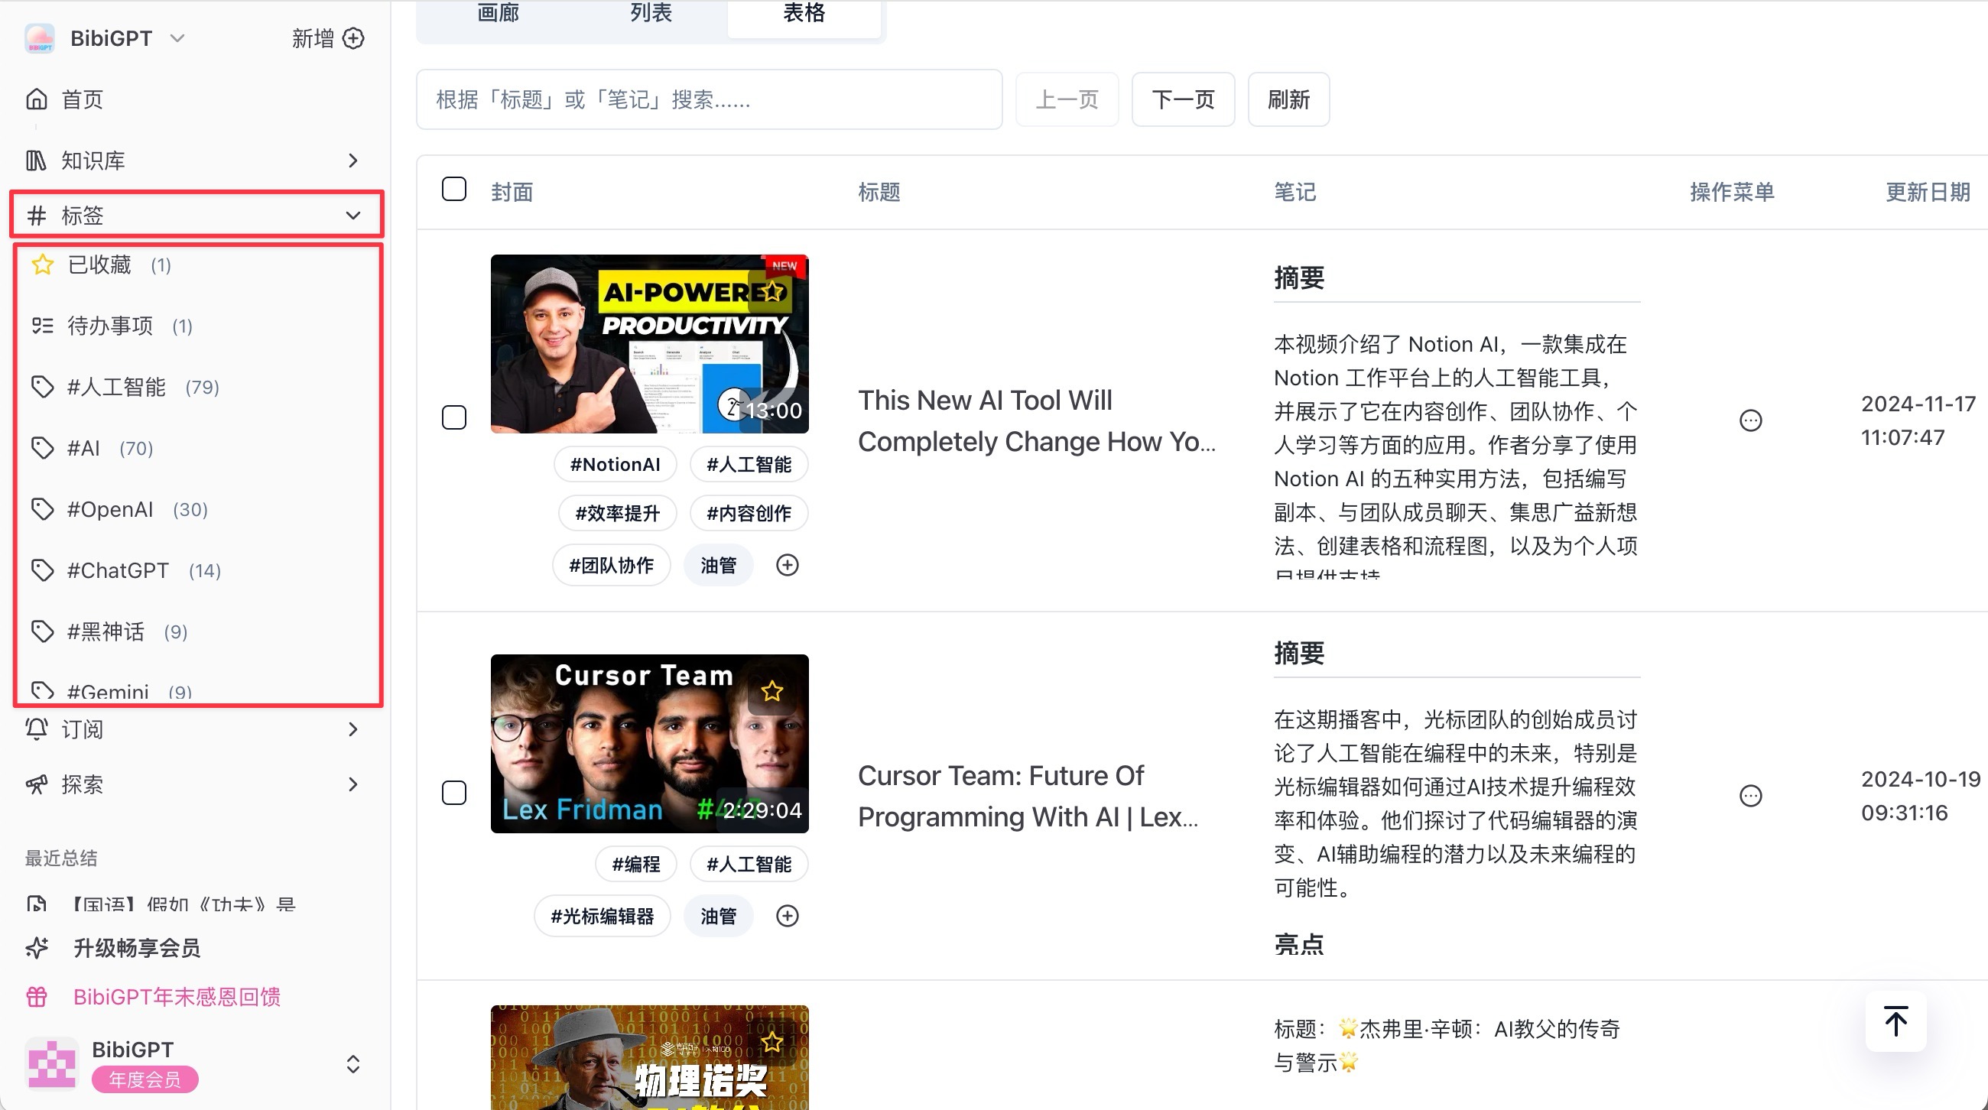Click the gift icon for BibiGPT年末感恩回馈
Image resolution: width=1988 pixels, height=1110 pixels.
pyautogui.click(x=36, y=997)
